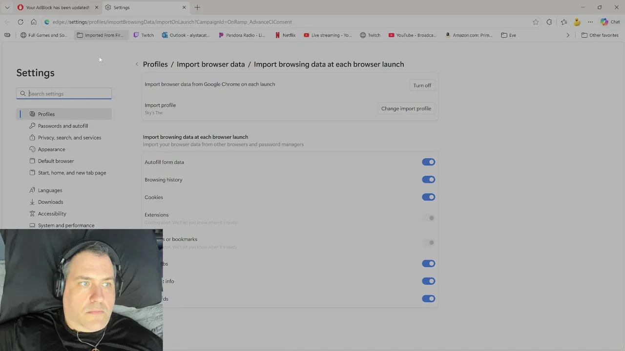625x351 pixels.
Task: Go to Profiles breadcrumb link
Action: click(155, 64)
